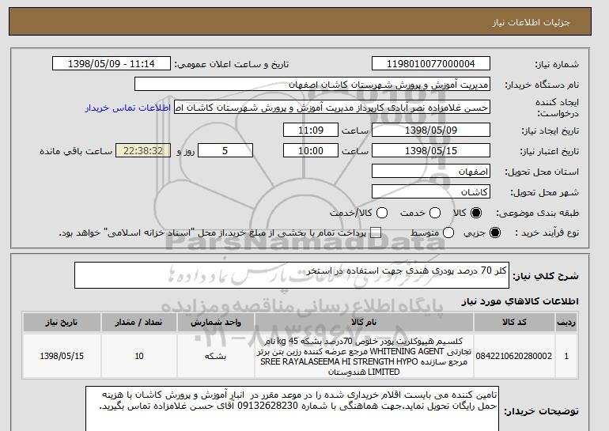Click the delivery province field اصفهان
609x431 pixels.
431,172
